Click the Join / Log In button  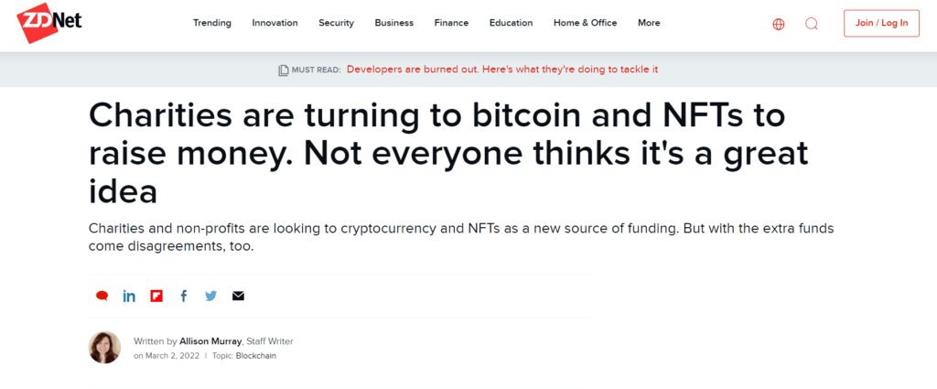[881, 23]
